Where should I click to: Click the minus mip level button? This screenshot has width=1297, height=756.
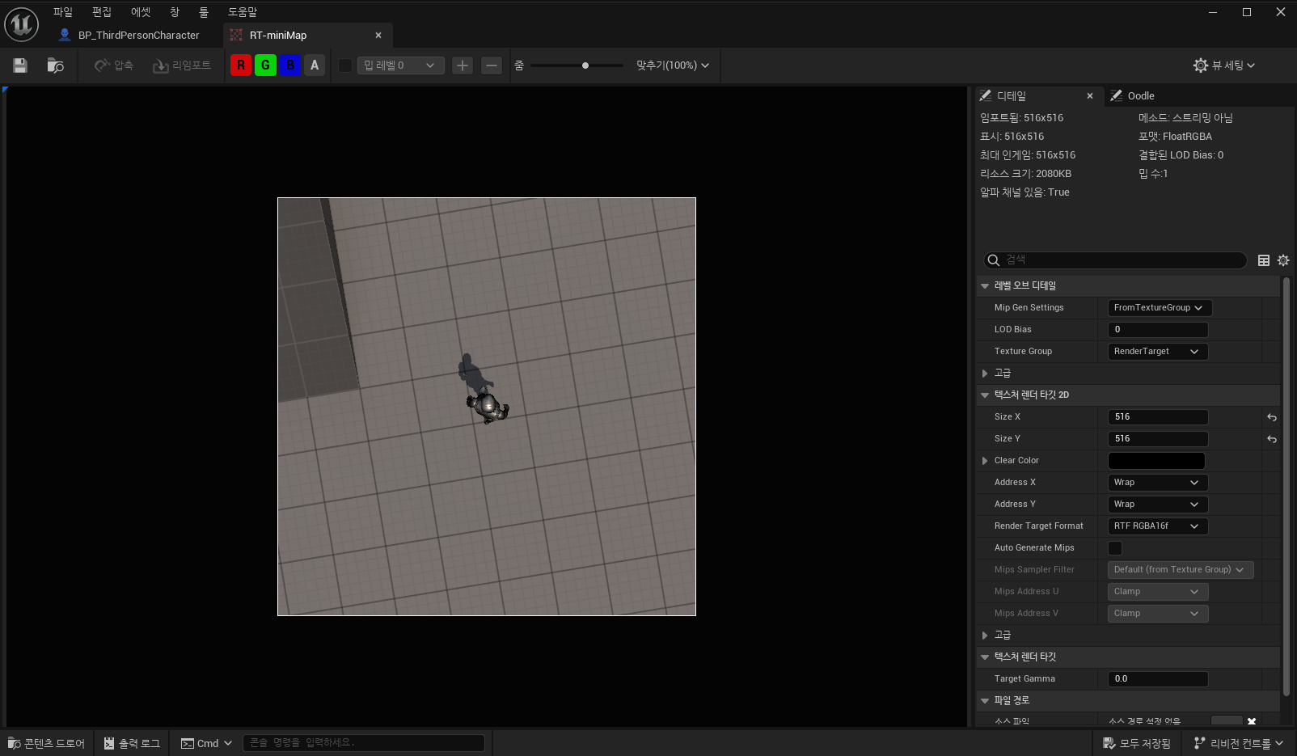tap(492, 65)
